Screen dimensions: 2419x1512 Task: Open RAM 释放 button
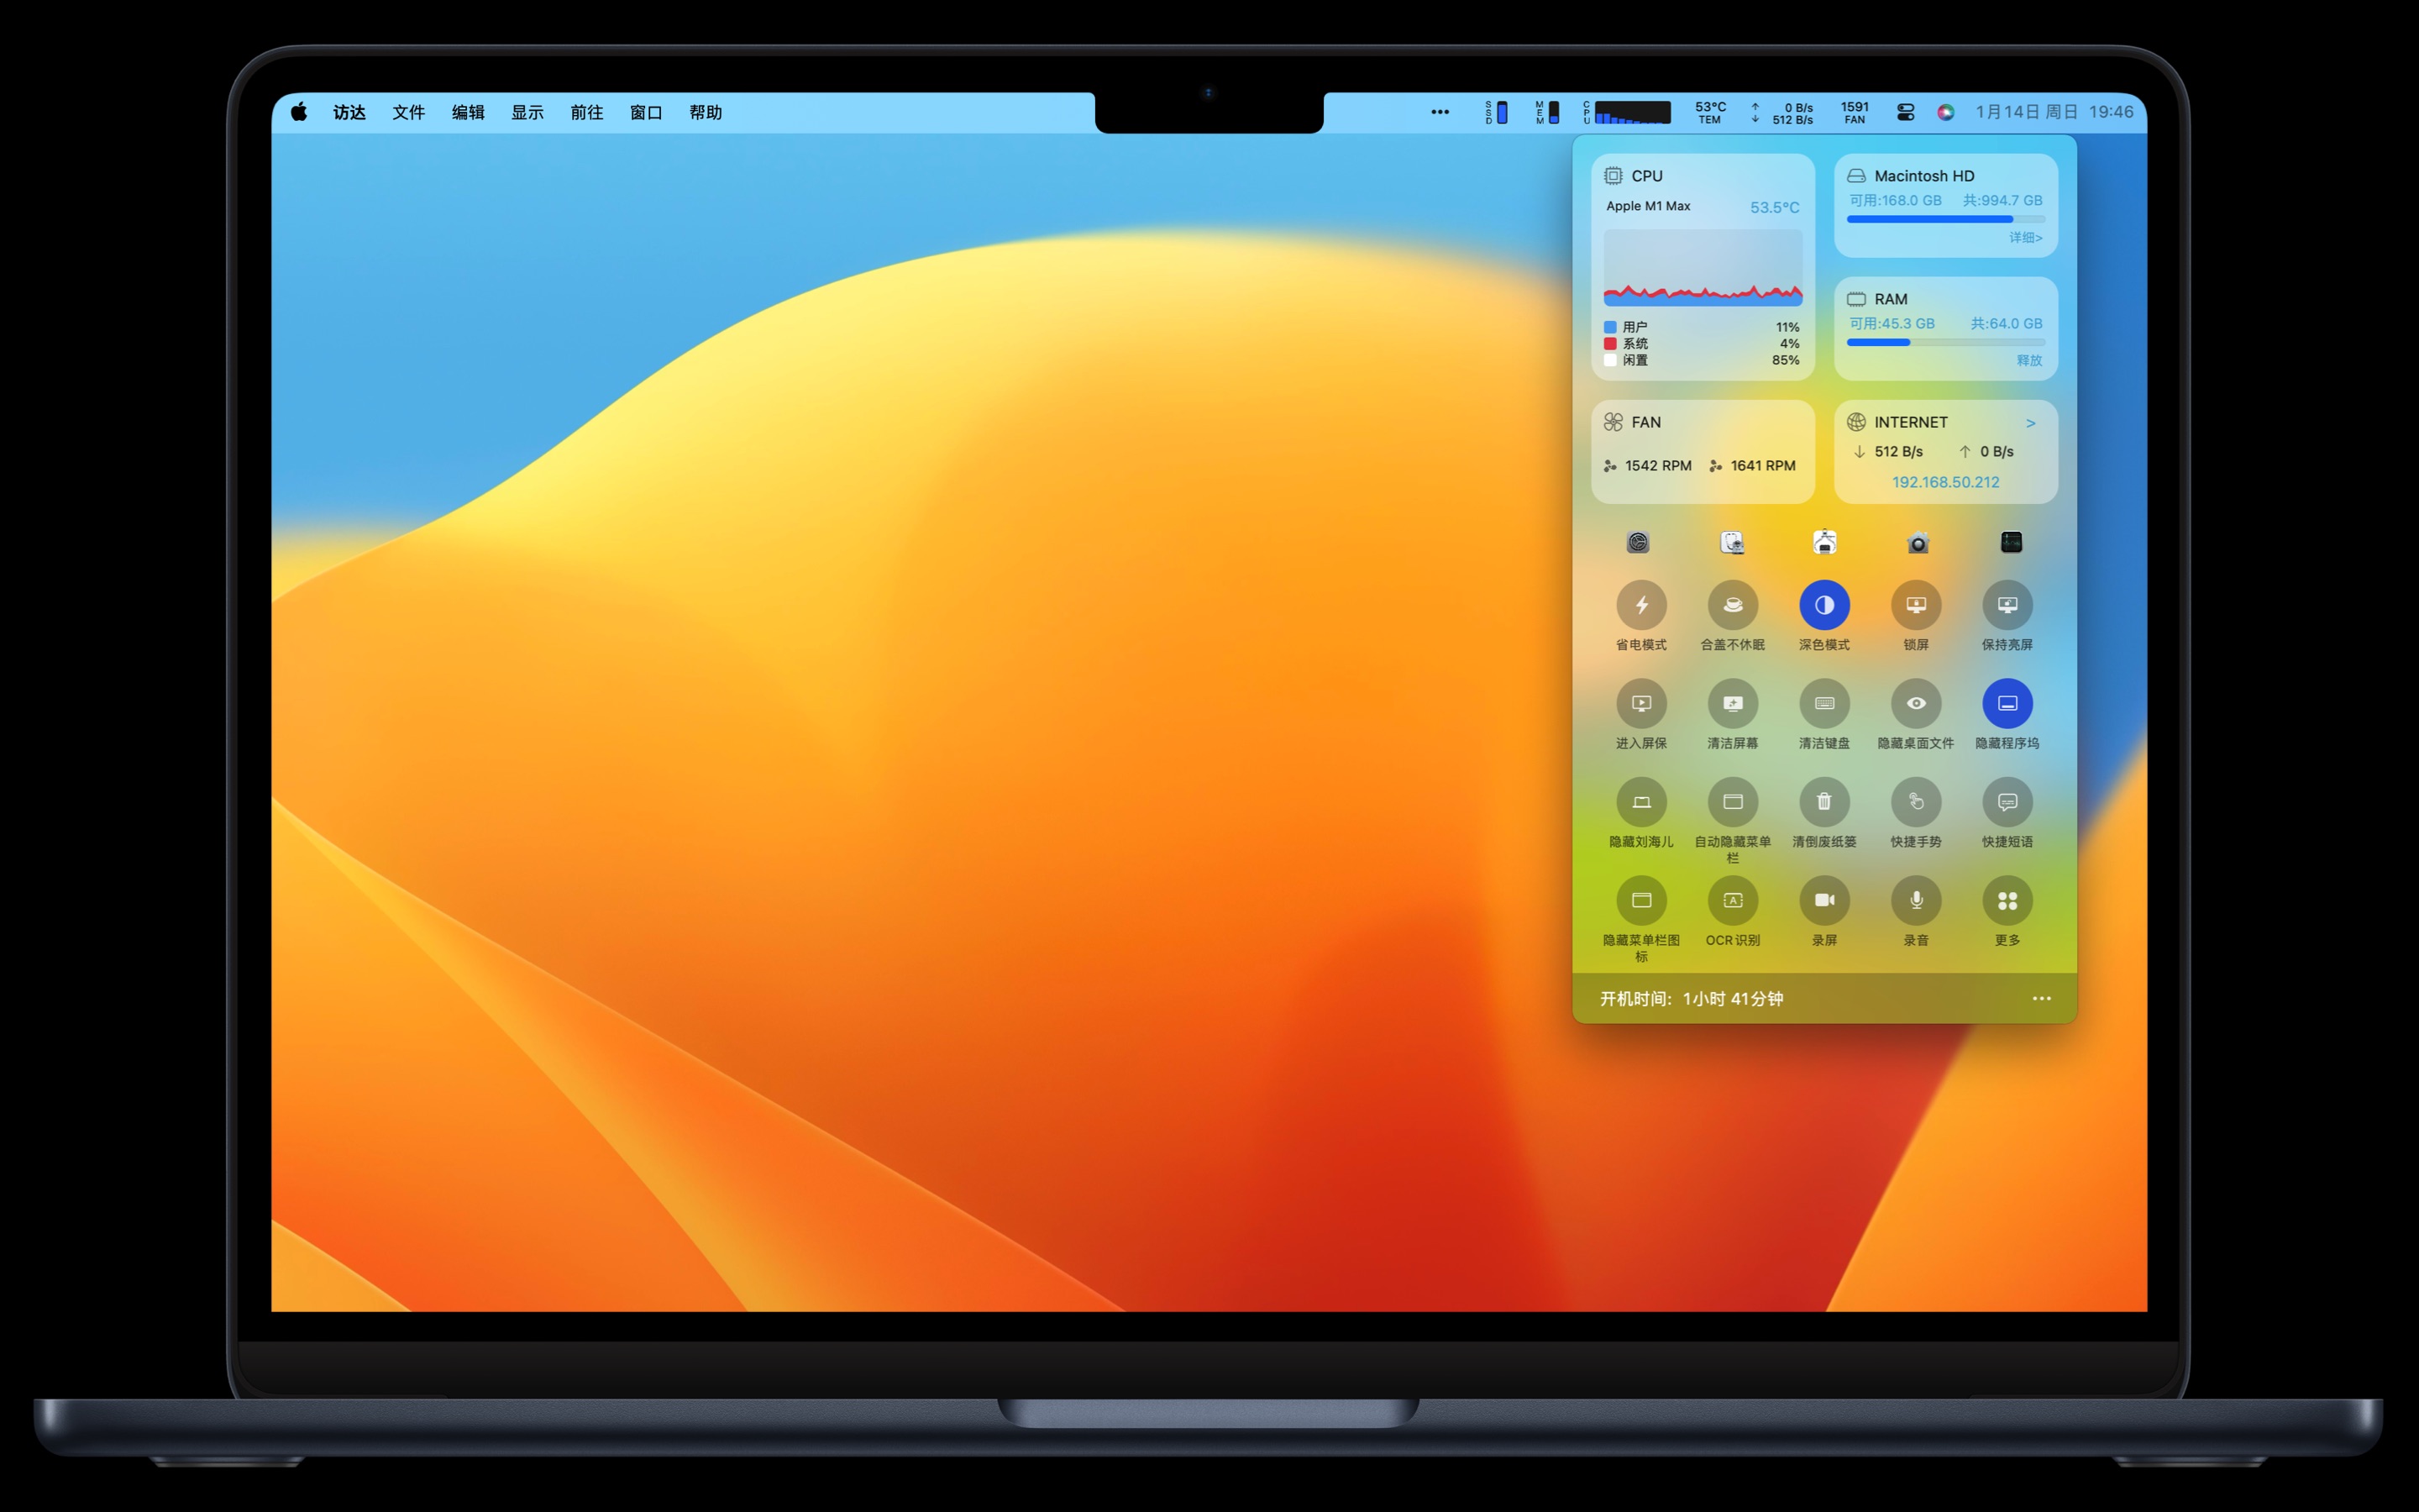point(2023,360)
